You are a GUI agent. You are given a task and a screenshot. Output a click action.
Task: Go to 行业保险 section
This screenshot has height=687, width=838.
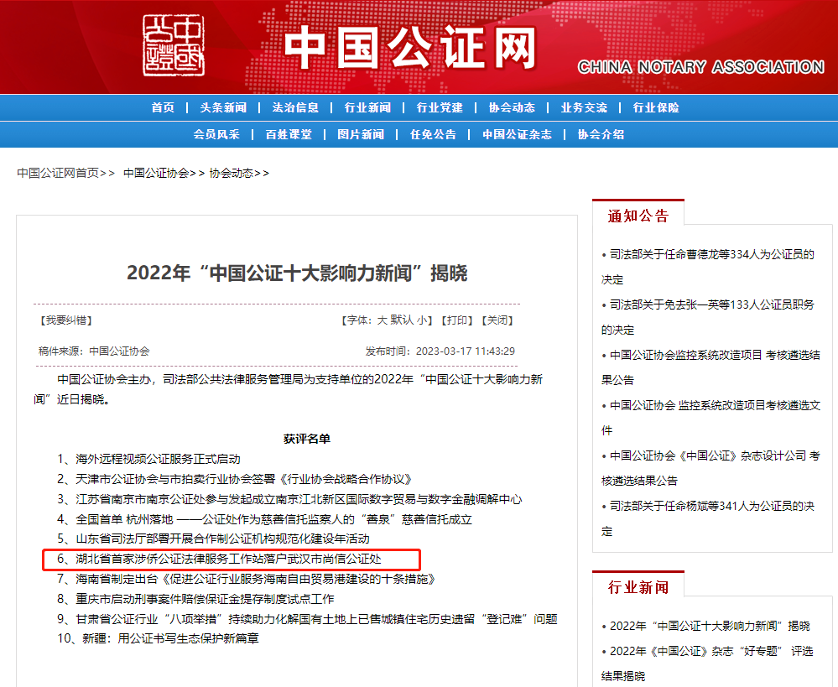[x=656, y=107]
